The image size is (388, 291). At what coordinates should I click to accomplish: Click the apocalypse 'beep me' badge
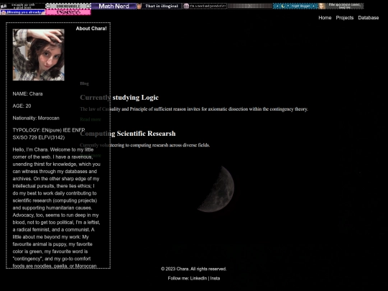(x=341, y=6)
